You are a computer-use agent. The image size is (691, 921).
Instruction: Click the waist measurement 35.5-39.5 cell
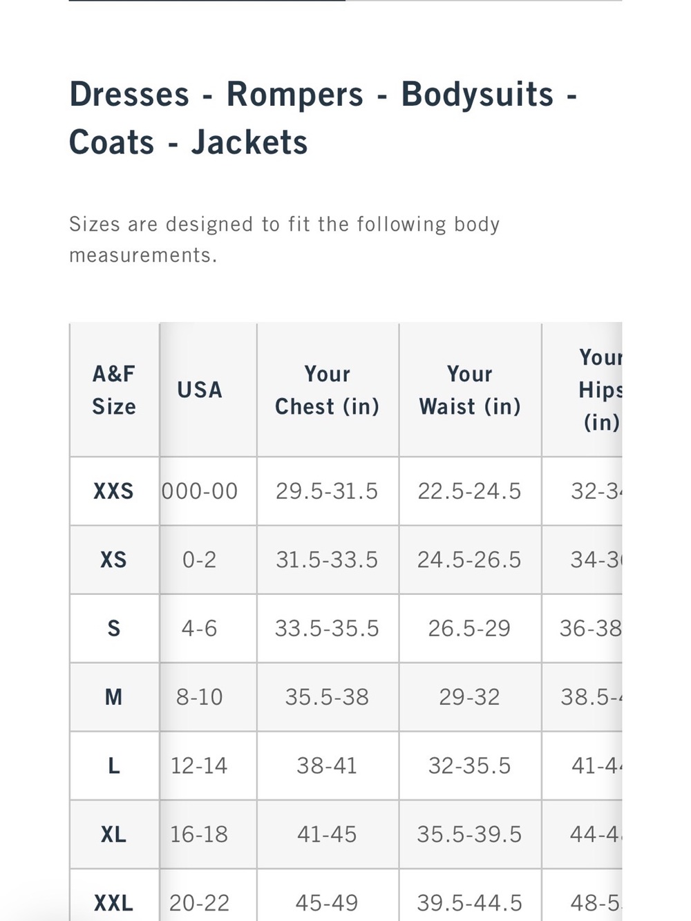[470, 834]
